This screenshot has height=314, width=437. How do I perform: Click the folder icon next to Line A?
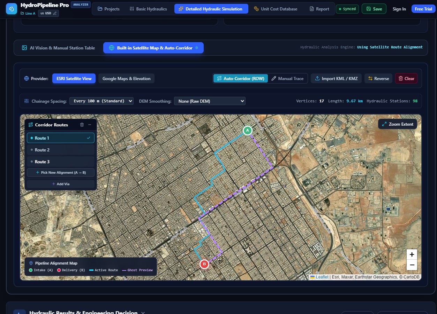tap(23, 13)
